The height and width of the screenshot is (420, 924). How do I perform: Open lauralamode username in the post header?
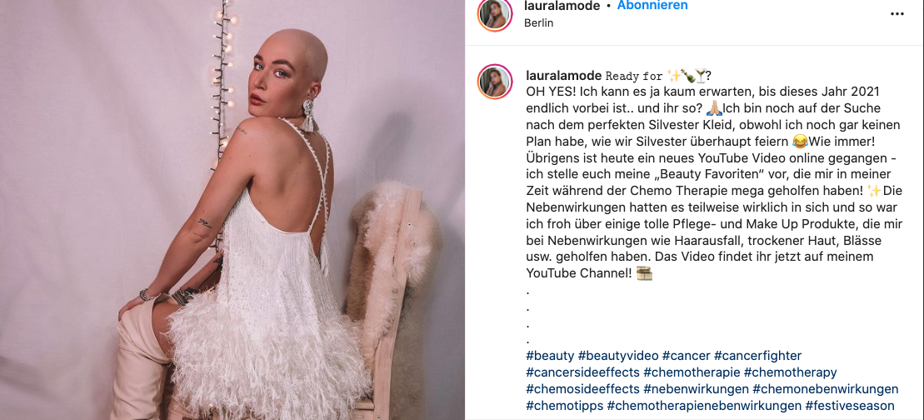pos(562,6)
